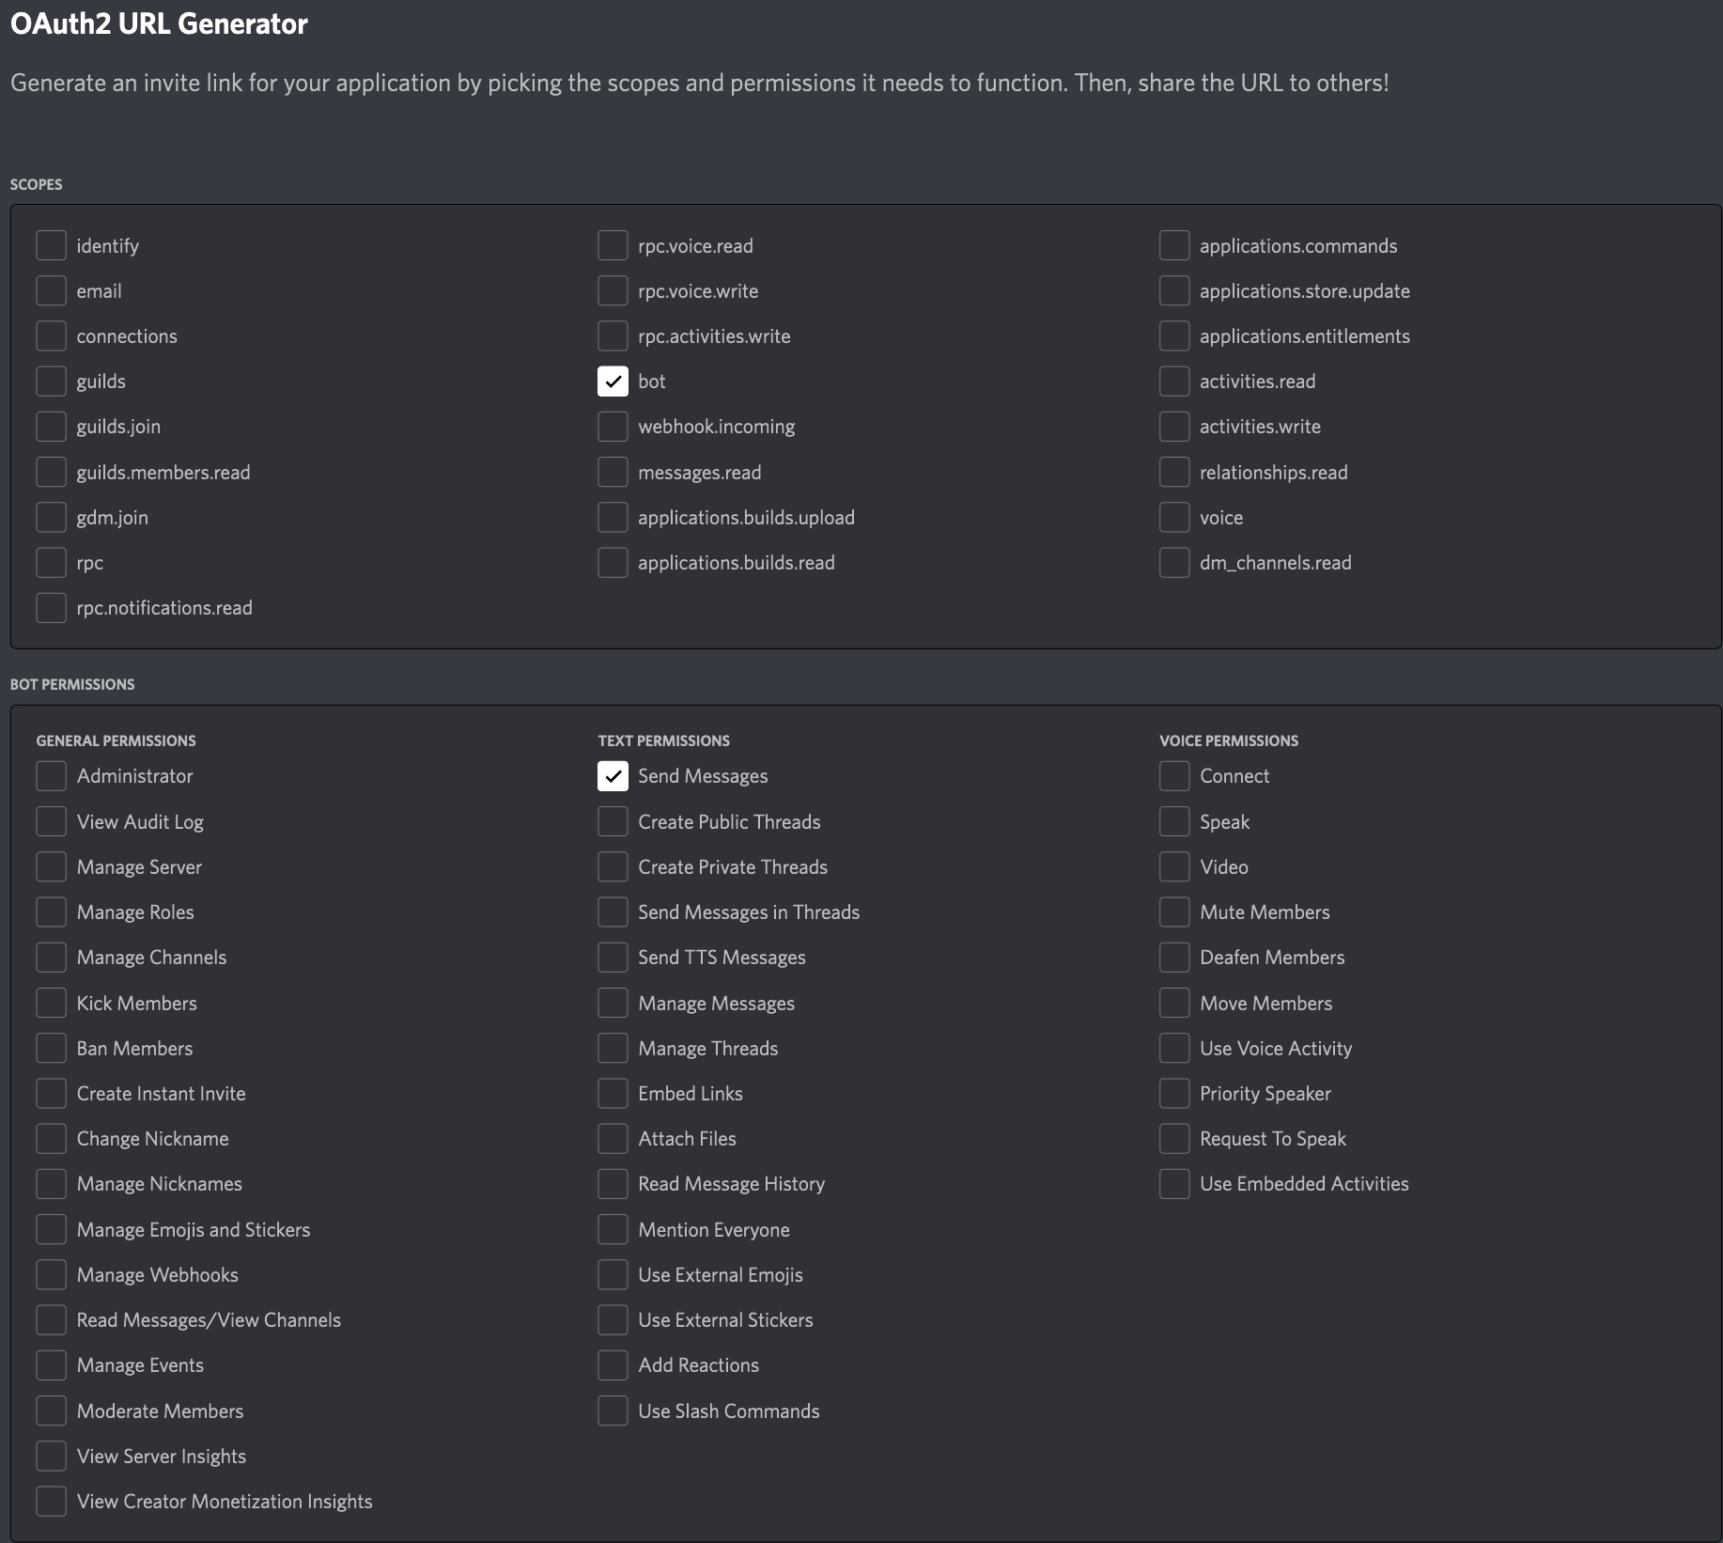Check the Priority Speaker permission
Screen dimensions: 1723x1543
(1174, 1093)
